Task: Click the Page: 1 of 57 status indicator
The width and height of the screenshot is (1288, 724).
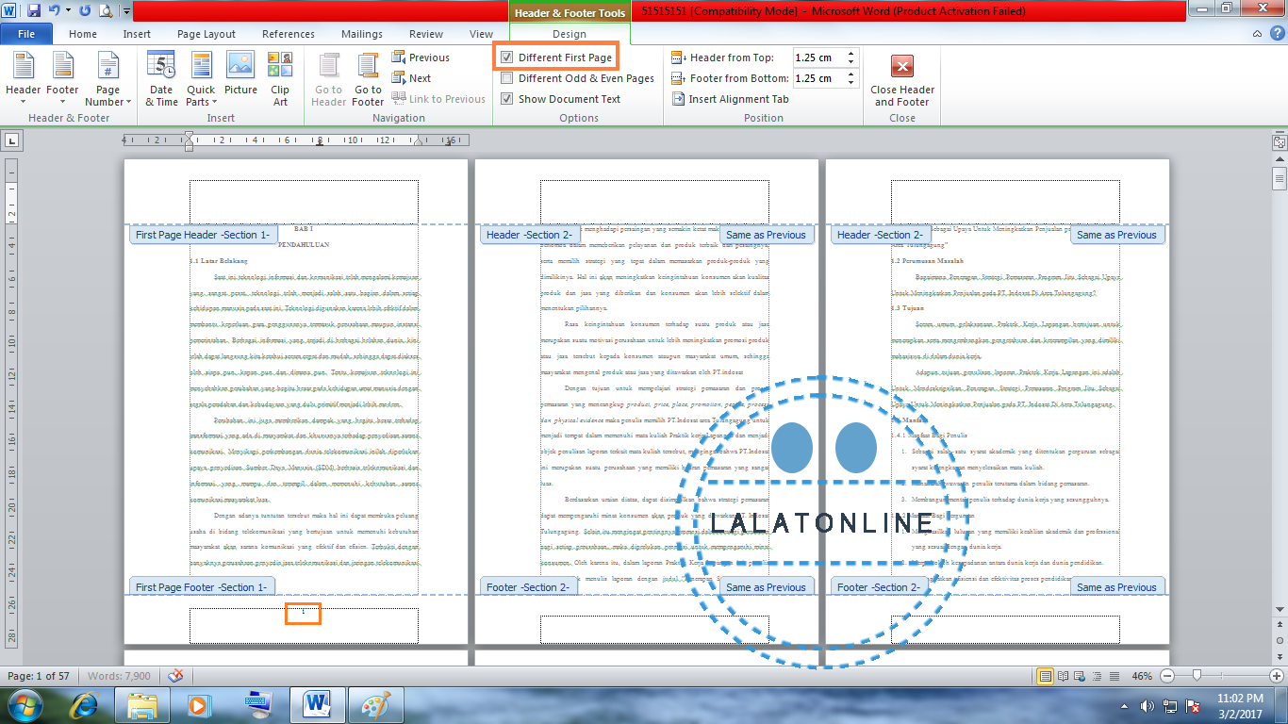Action: tap(39, 676)
